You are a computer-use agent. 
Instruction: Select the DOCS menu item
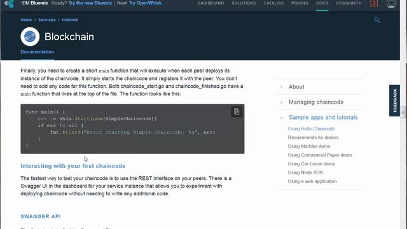322,3
